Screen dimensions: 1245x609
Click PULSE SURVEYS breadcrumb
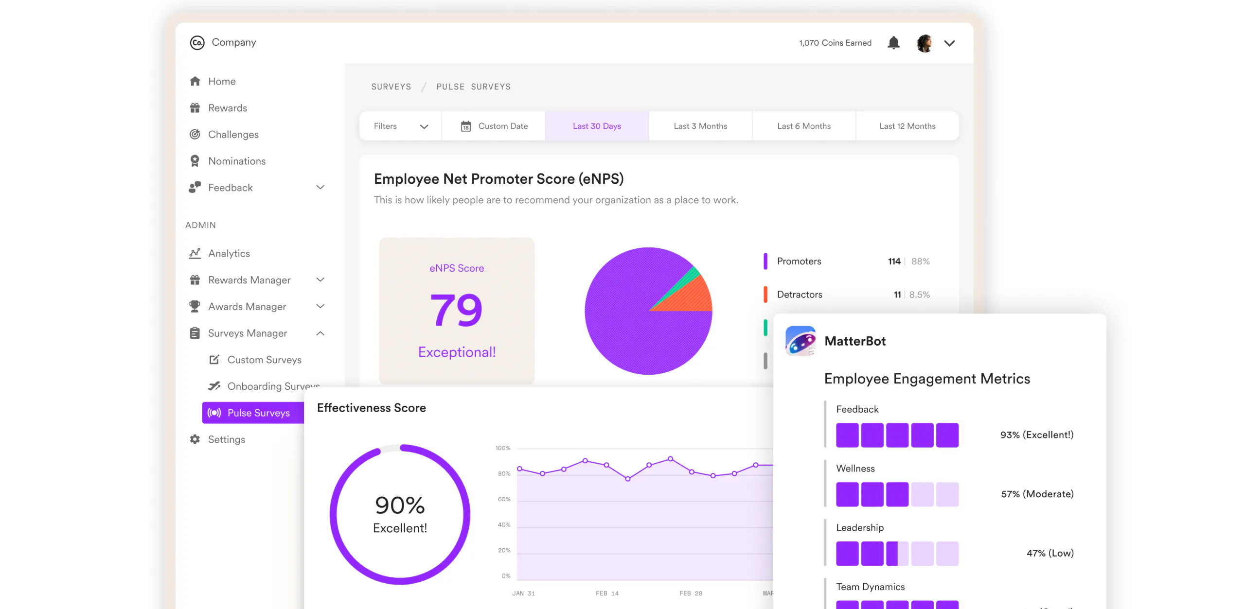(473, 87)
